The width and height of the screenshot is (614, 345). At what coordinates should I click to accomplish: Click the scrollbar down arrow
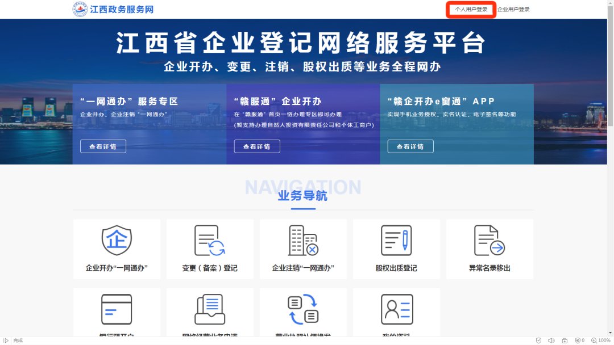[611, 333]
